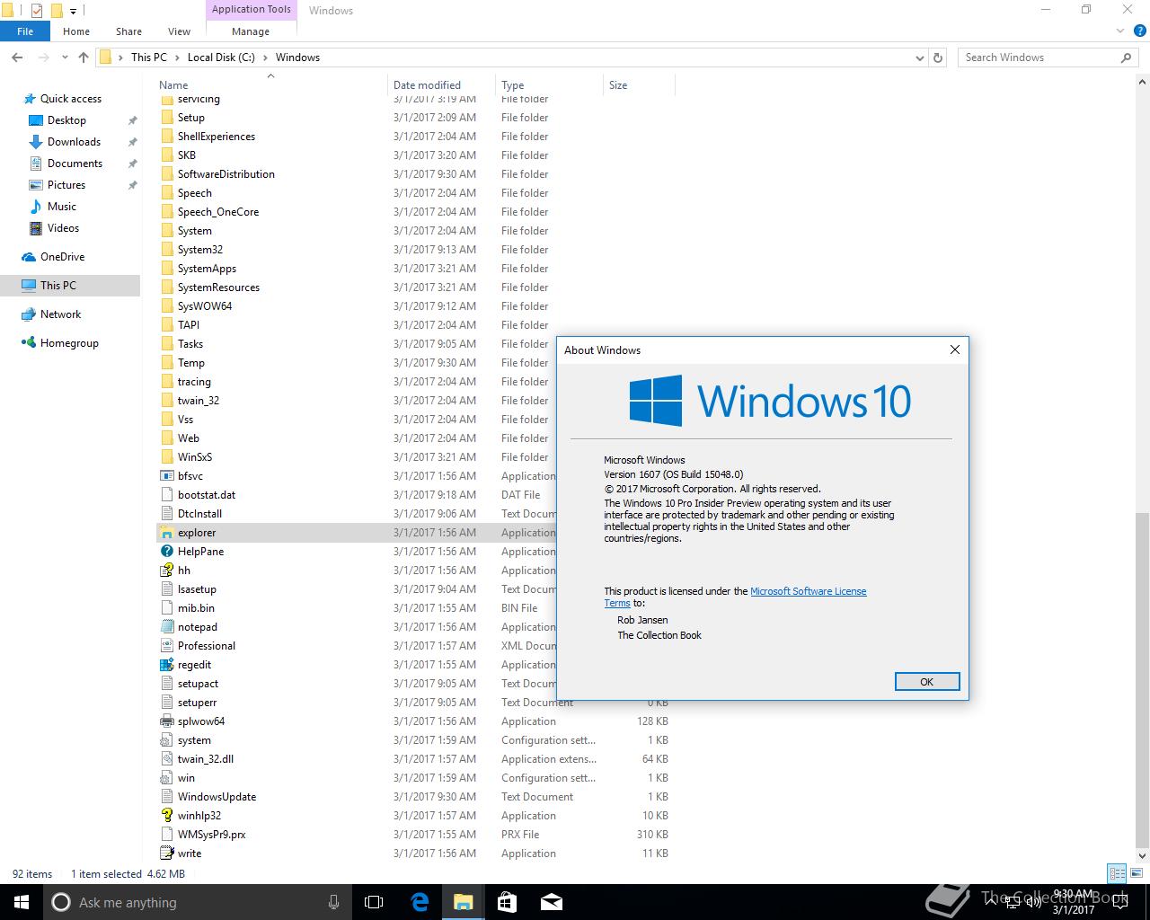Open Microsoft Edge from the taskbar

pos(420,902)
